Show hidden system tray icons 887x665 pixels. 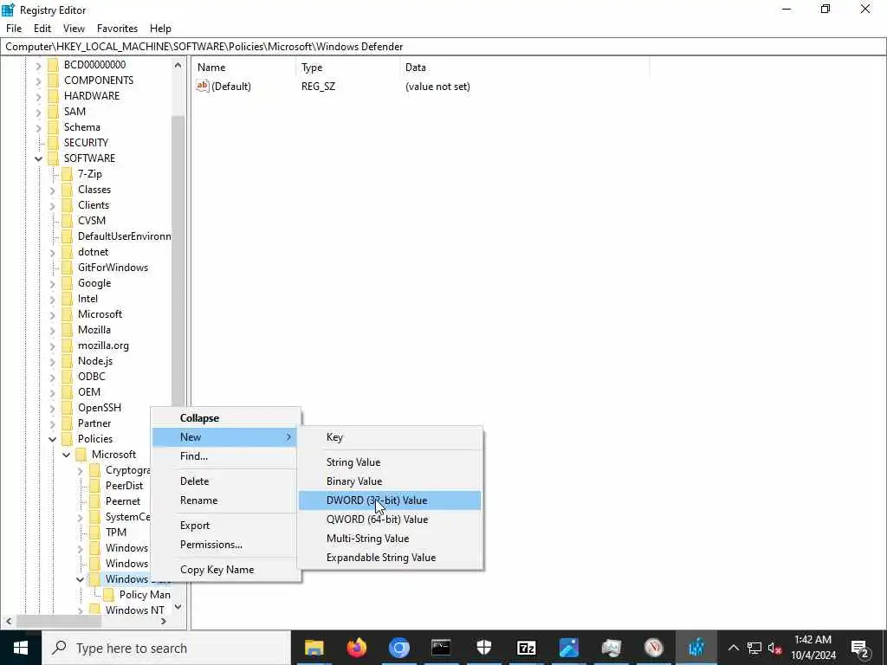coord(733,648)
